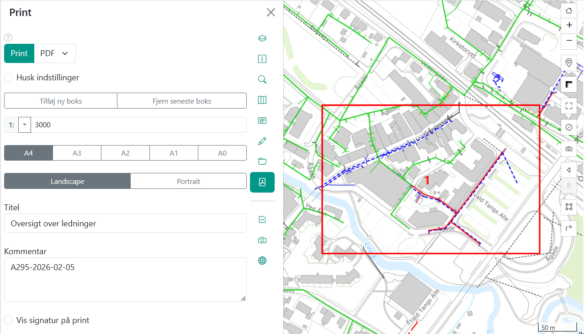The image size is (584, 334).
Task: Click the measure ruler tool on map
Action: click(x=569, y=84)
